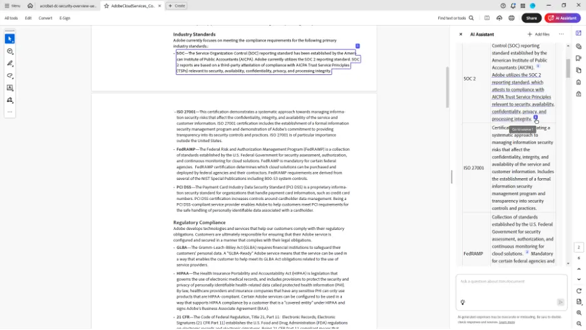586x330 pixels.
Task: Select the add text box tool
Action: [10, 88]
